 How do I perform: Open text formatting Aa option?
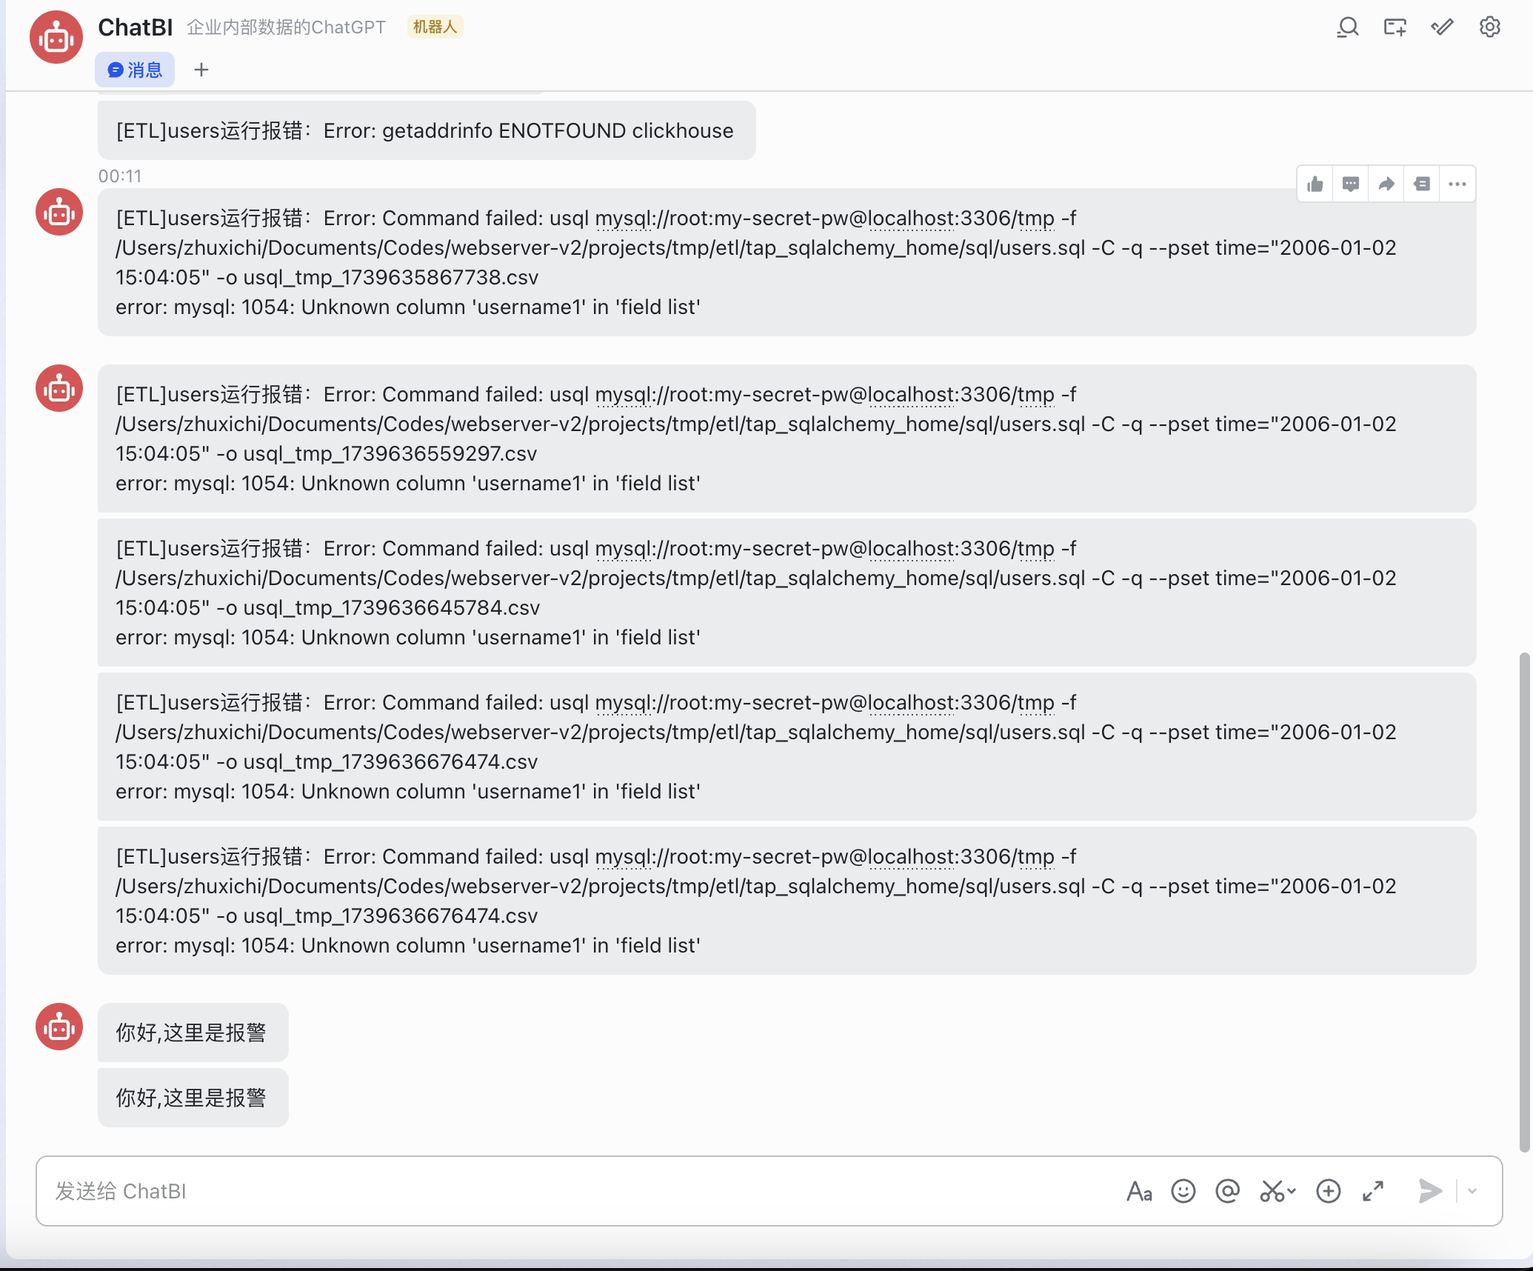click(1139, 1191)
